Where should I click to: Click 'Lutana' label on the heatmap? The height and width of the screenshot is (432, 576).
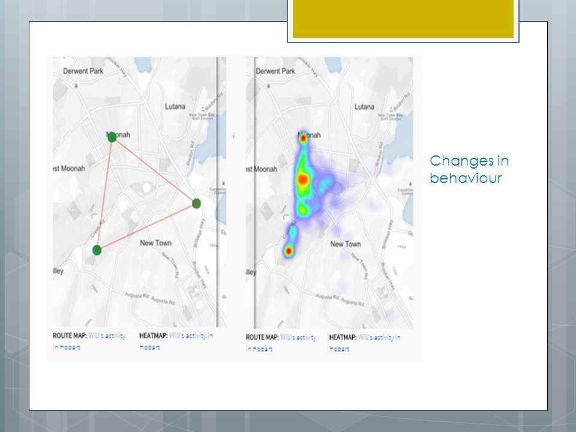pyautogui.click(x=364, y=107)
